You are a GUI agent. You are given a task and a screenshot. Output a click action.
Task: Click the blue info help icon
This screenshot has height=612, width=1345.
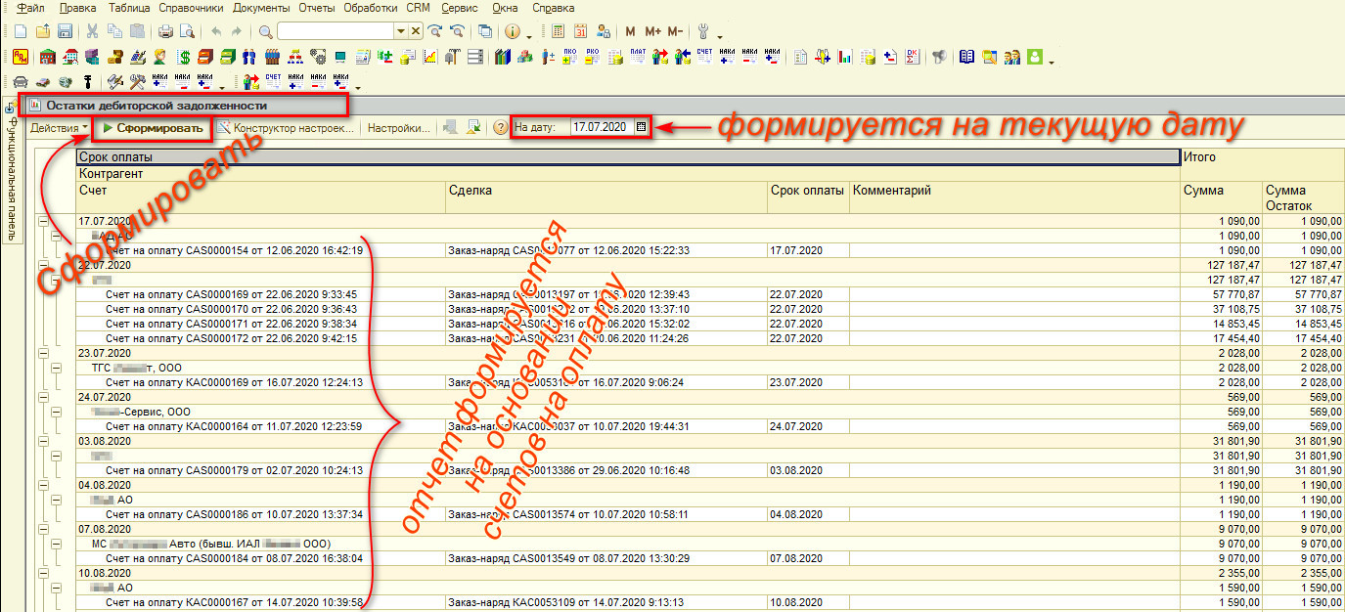[514, 31]
